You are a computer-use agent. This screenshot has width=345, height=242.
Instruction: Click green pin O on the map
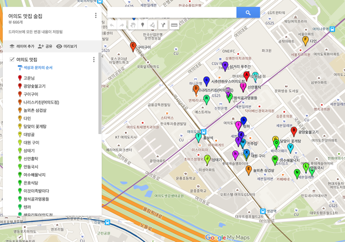click(276, 144)
